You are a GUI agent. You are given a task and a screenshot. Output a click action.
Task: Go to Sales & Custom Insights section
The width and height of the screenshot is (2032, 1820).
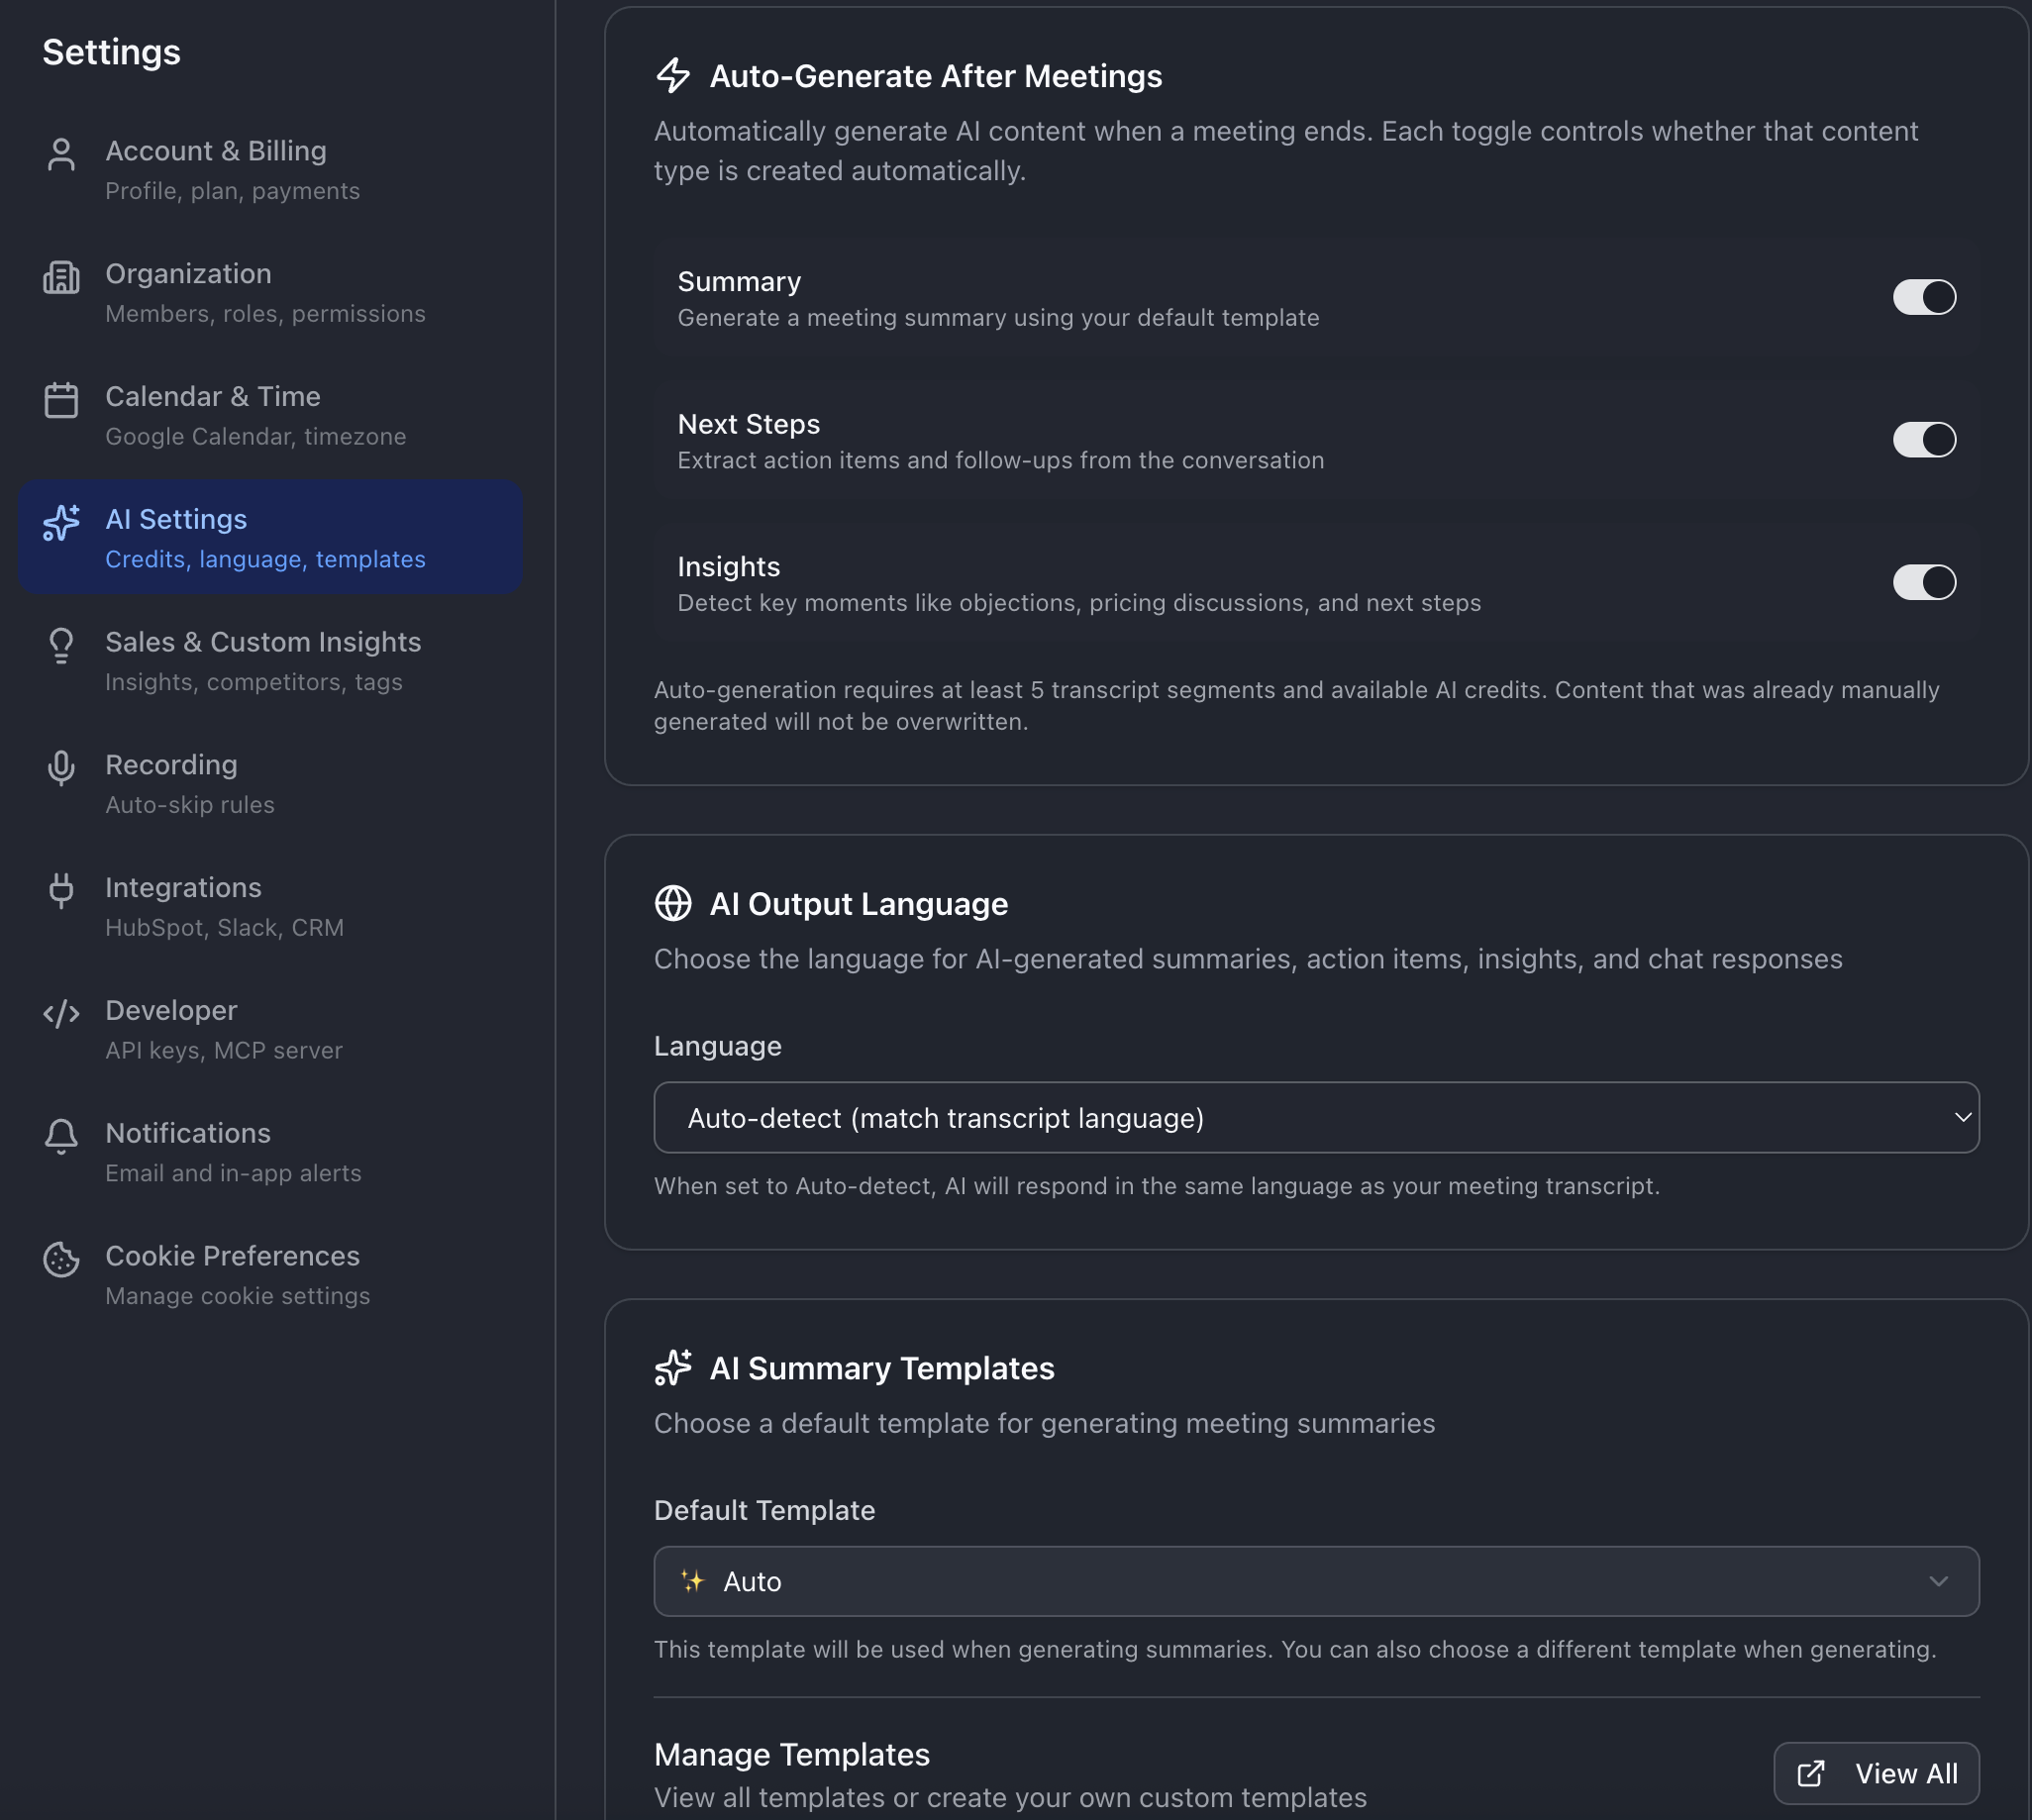263,642
